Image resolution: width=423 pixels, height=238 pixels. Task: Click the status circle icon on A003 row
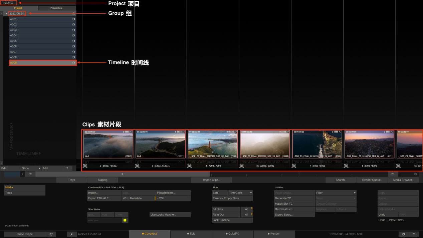pos(73,30)
